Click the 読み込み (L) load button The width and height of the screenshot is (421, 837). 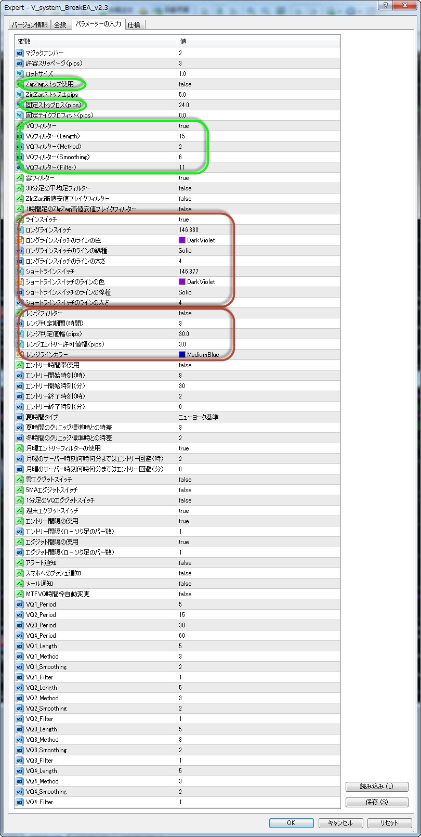377,787
